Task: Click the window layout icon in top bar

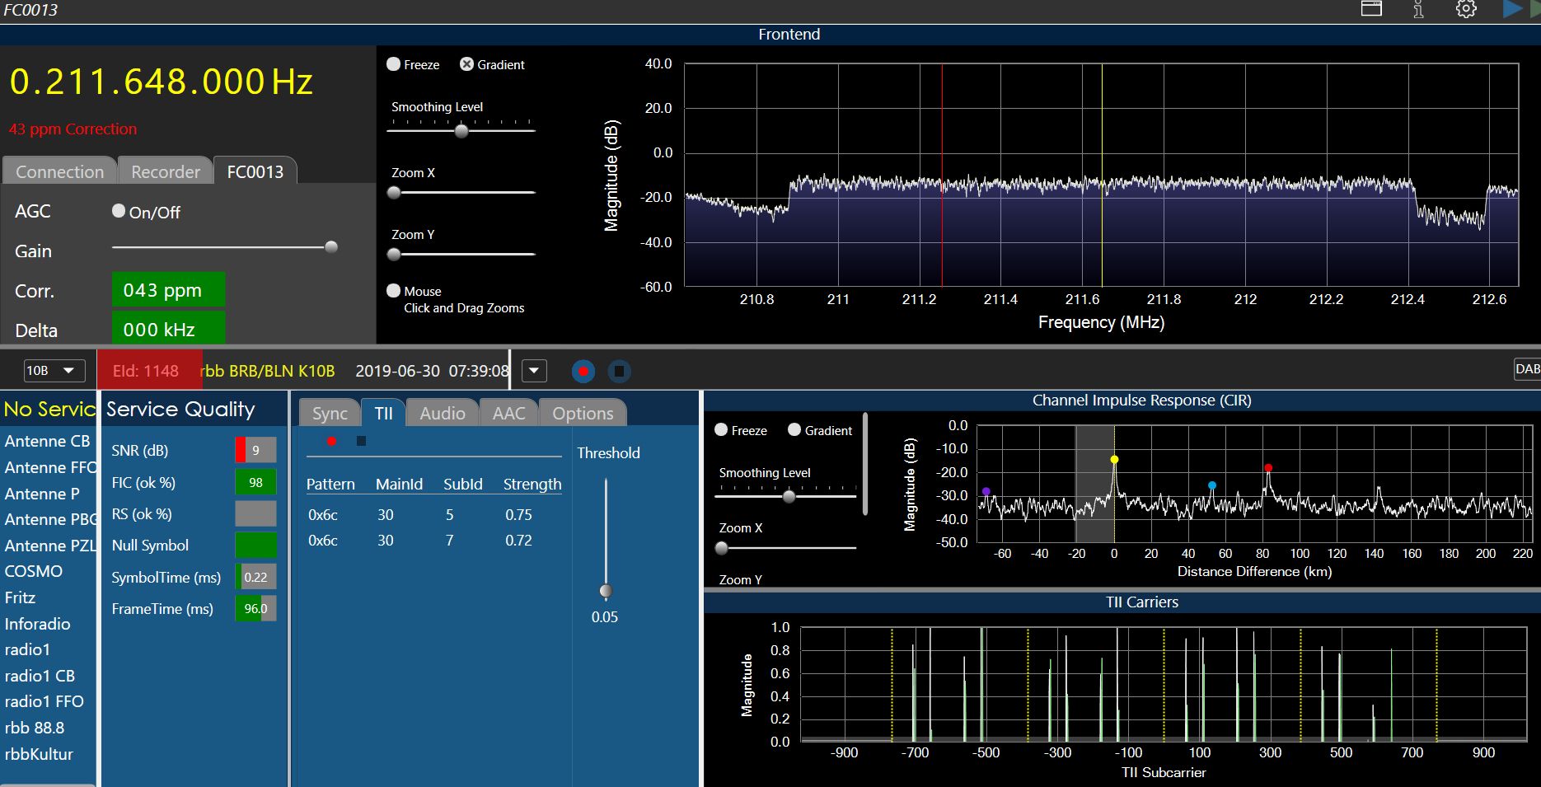Action: 1371,9
